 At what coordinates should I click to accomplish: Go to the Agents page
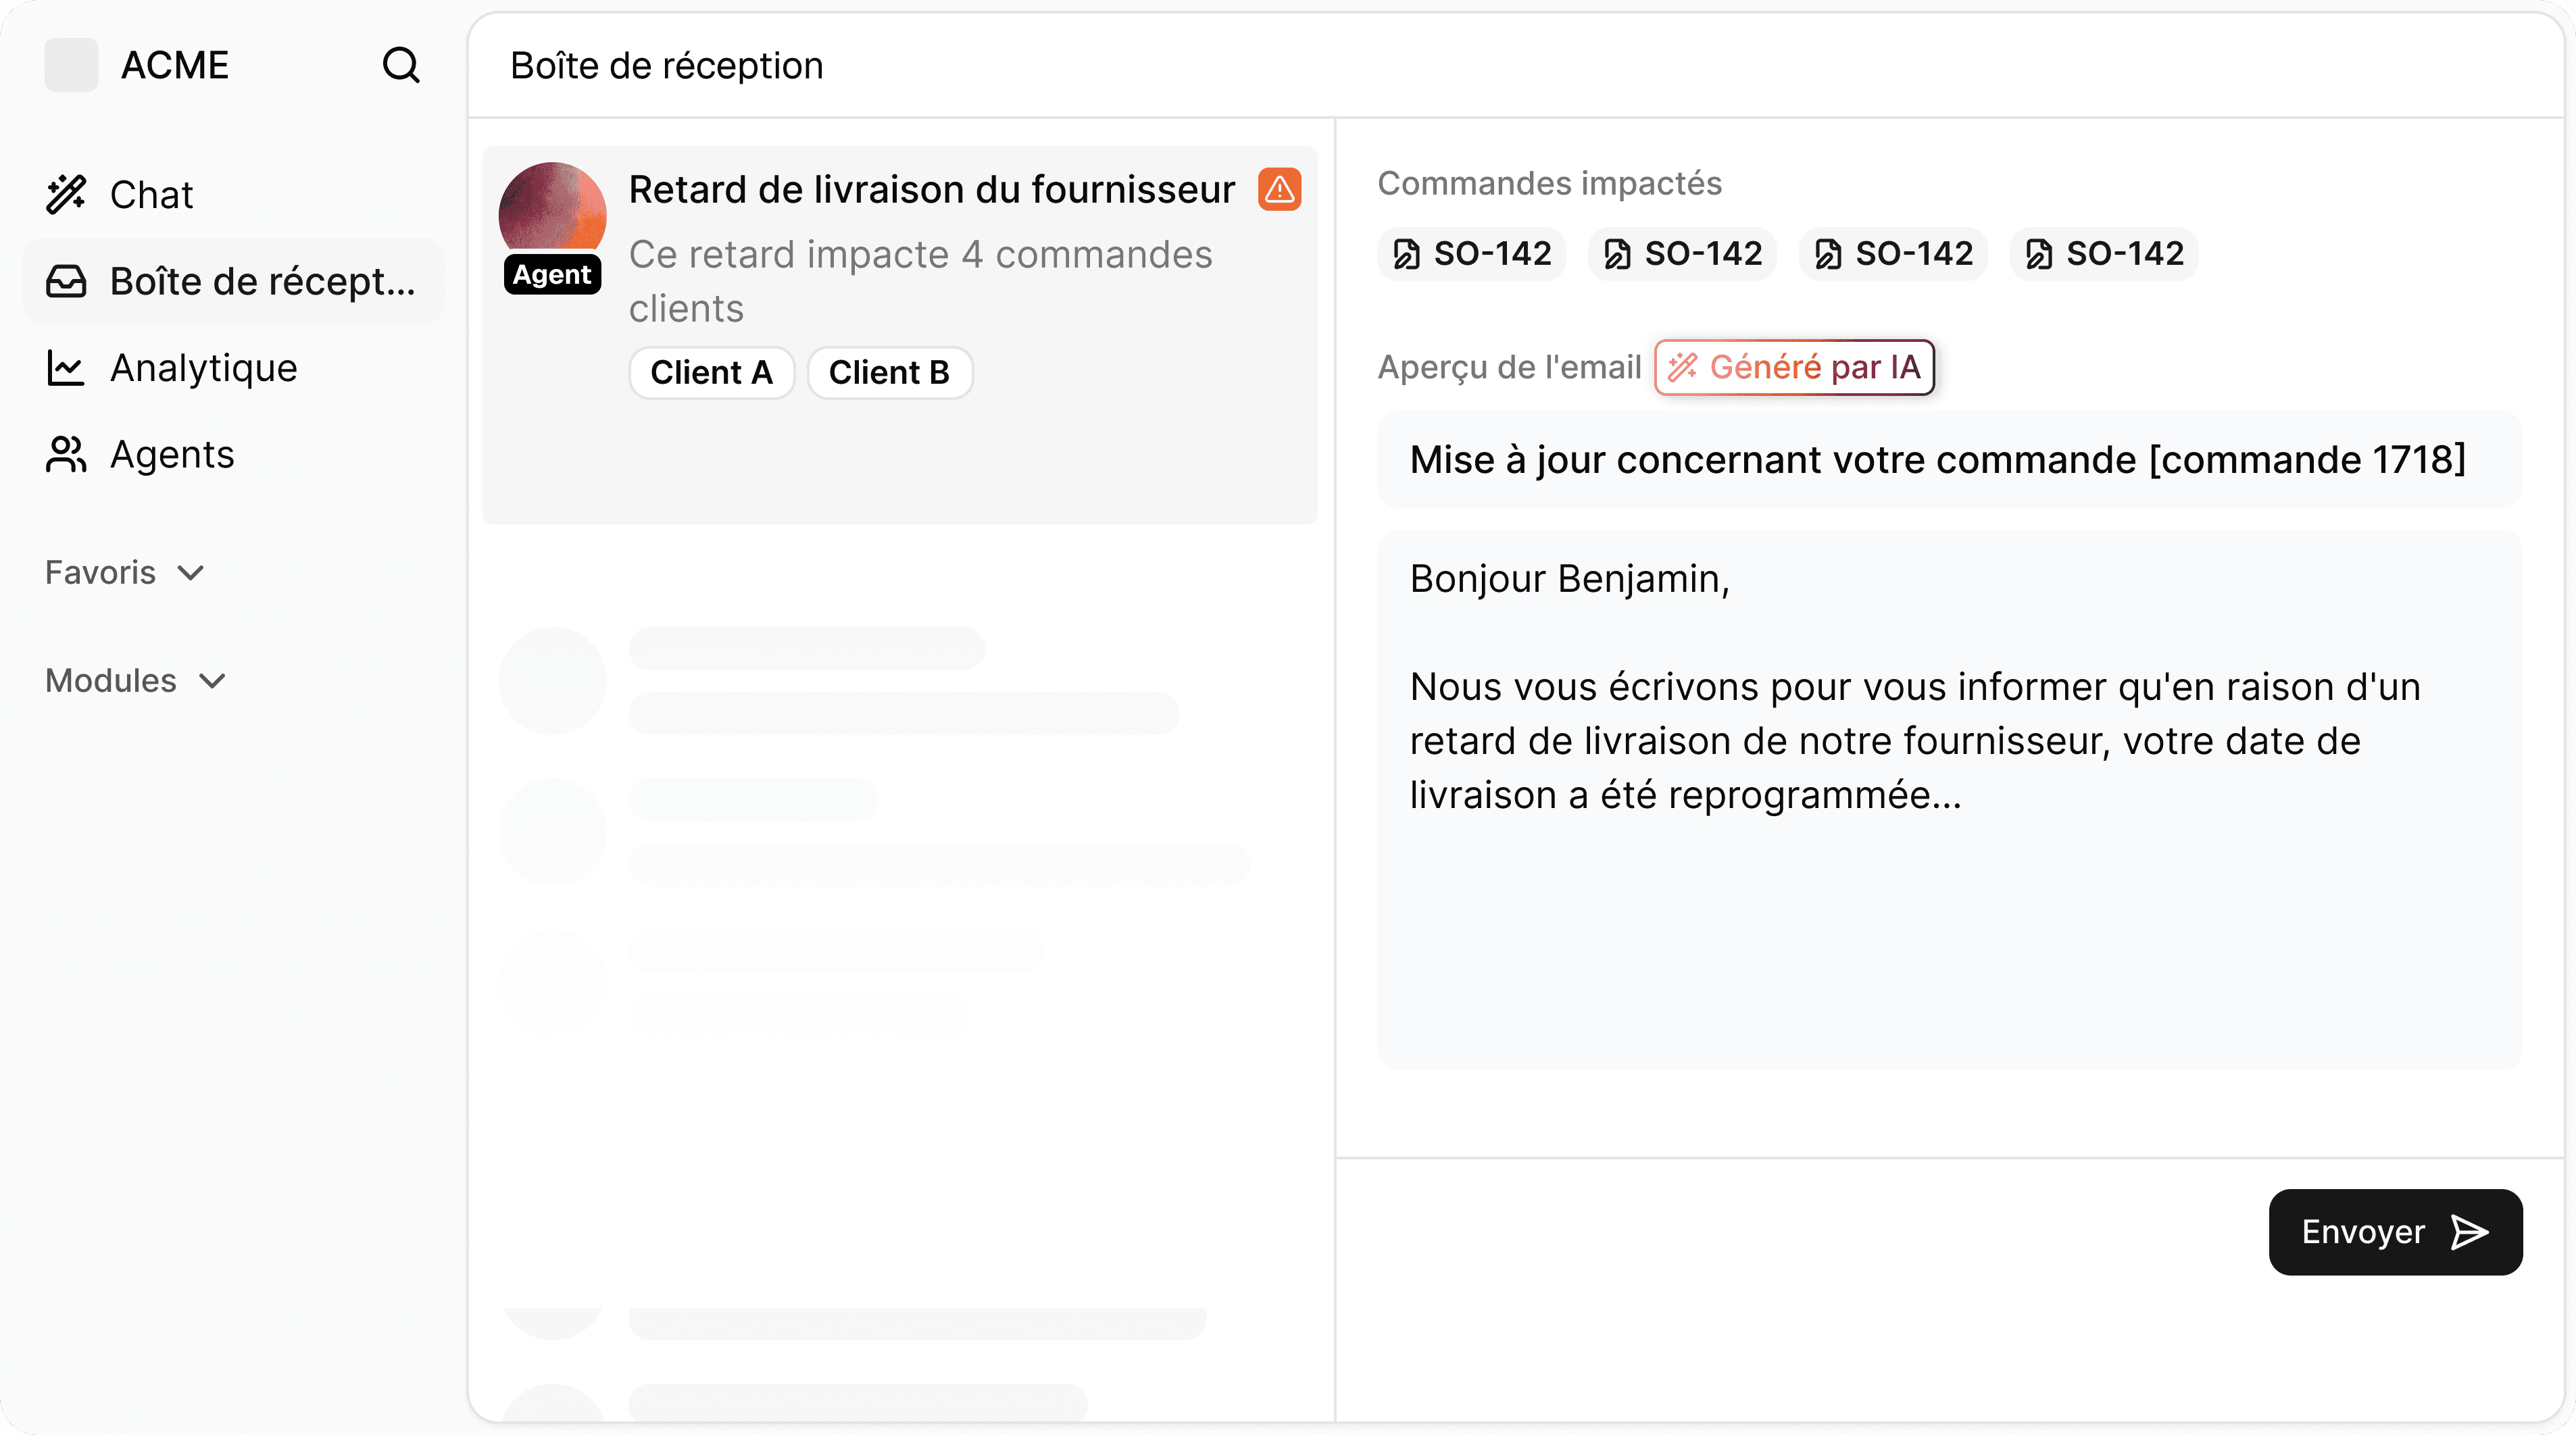172,454
